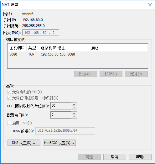
Task: Click the 添加(A)... button
Action: 85,74
